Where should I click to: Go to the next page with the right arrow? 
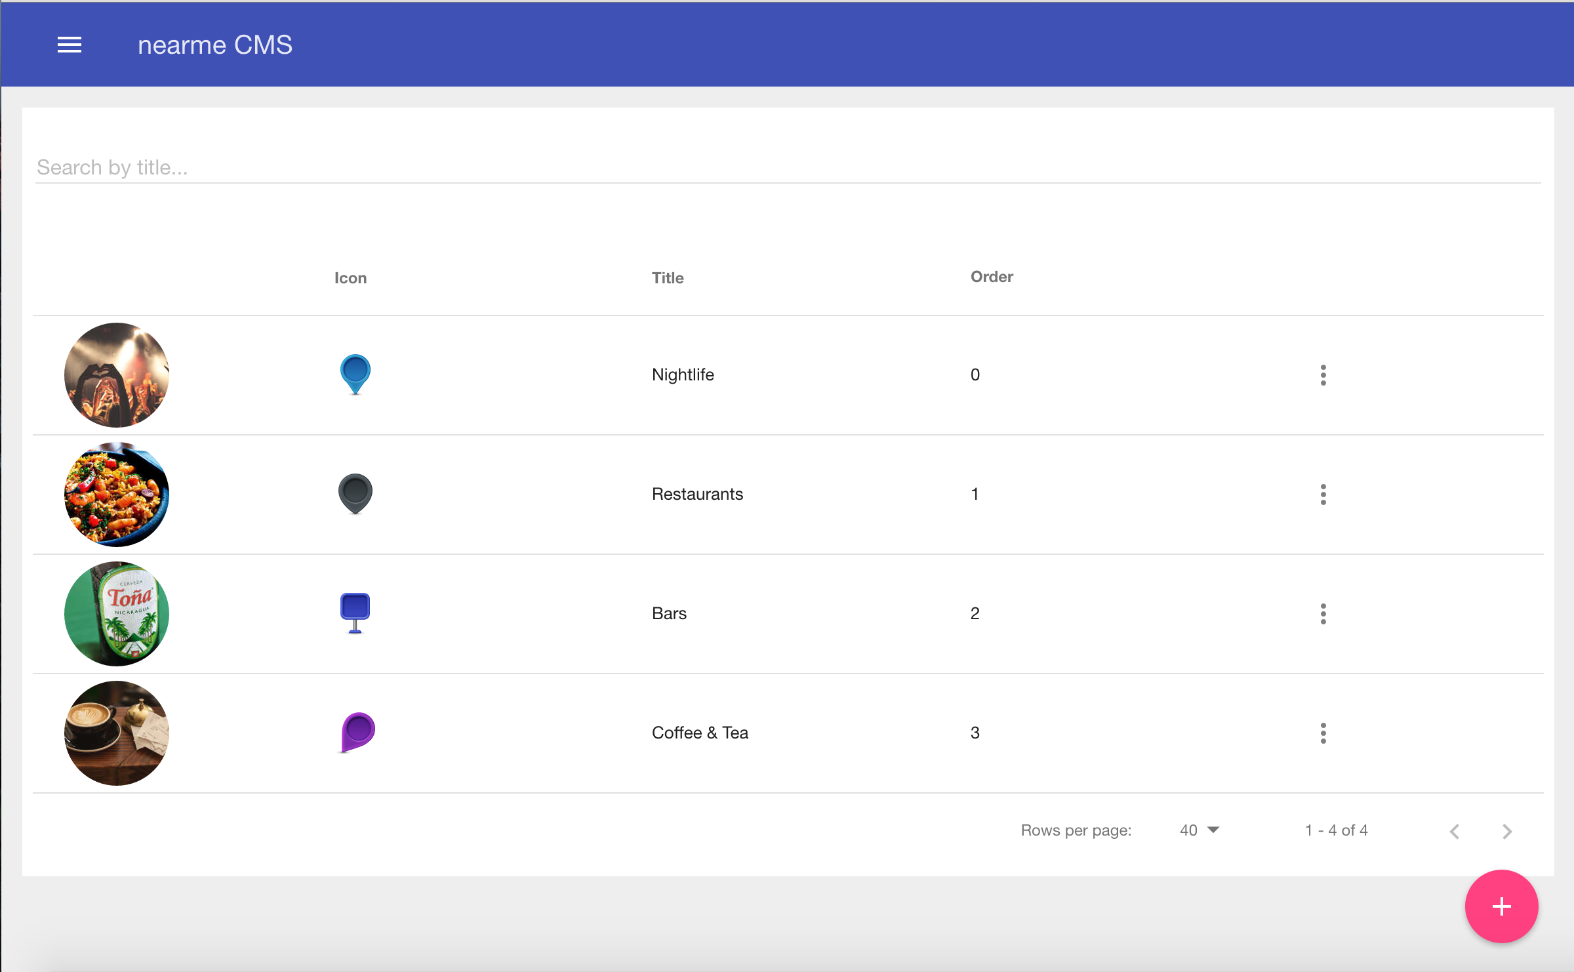pos(1506,831)
